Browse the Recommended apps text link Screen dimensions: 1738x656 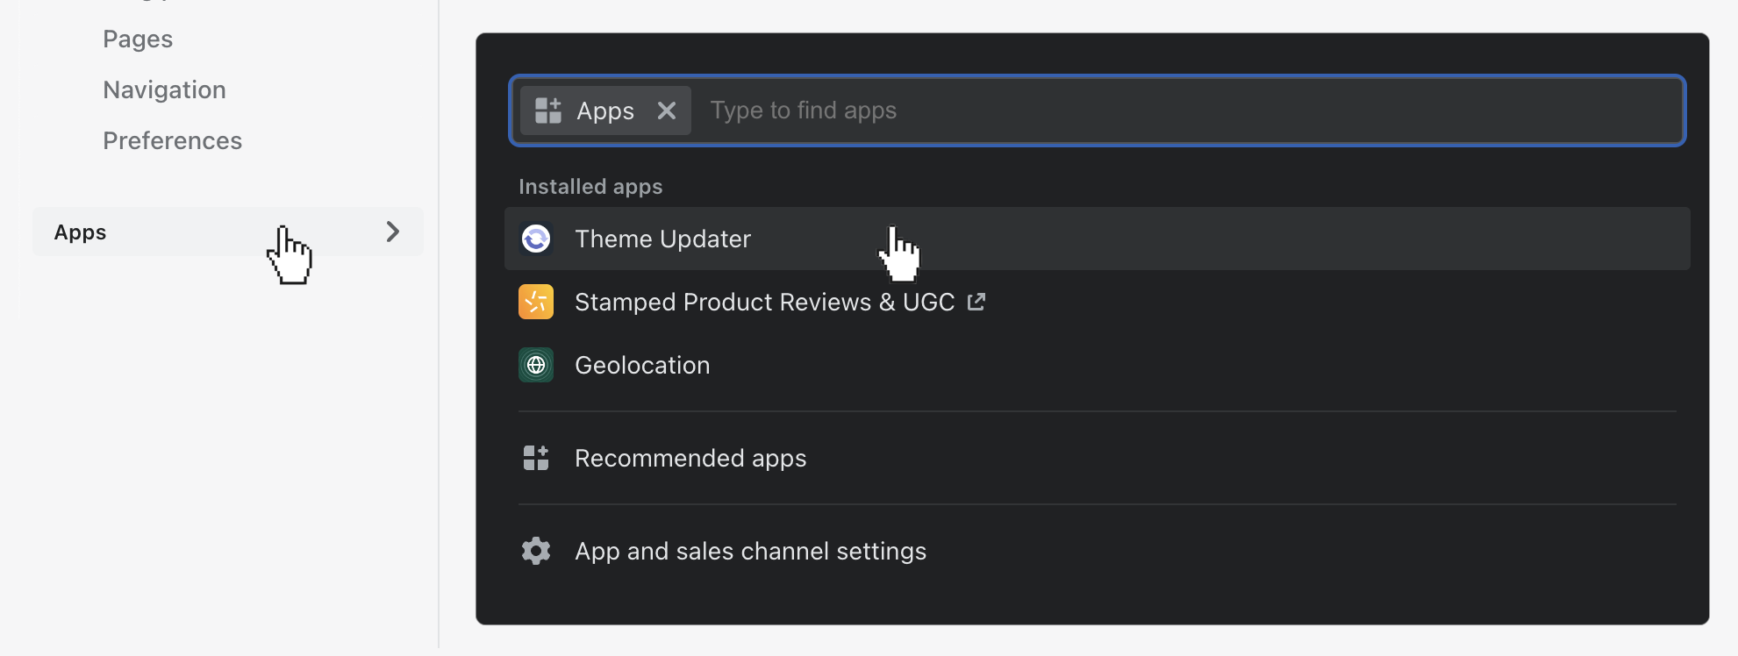pos(690,459)
